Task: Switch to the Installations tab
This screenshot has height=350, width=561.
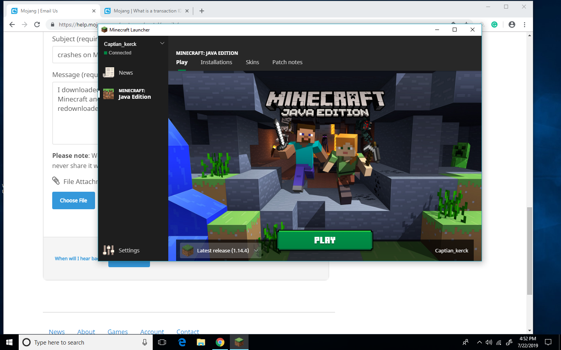Action: point(216,62)
